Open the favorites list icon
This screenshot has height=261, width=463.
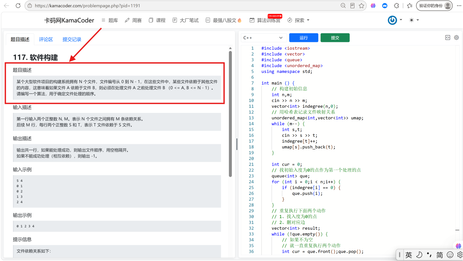click(x=410, y=5)
